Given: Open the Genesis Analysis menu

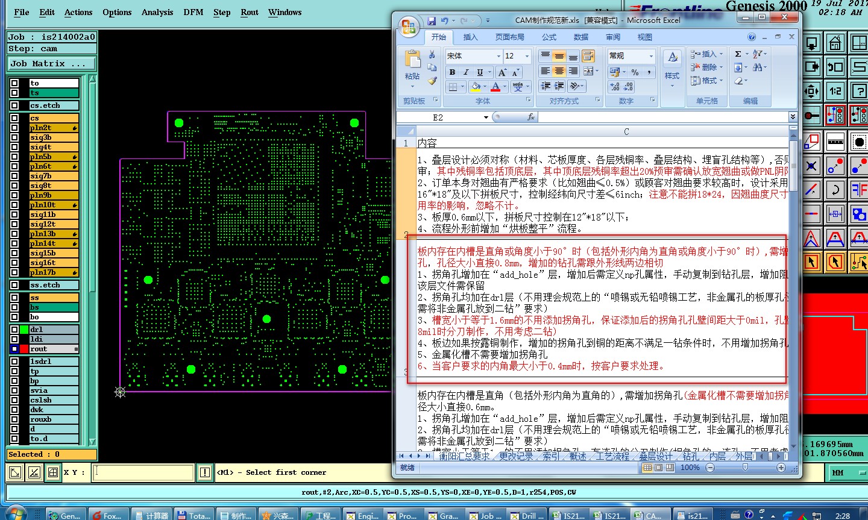Looking at the screenshot, I should [x=157, y=12].
